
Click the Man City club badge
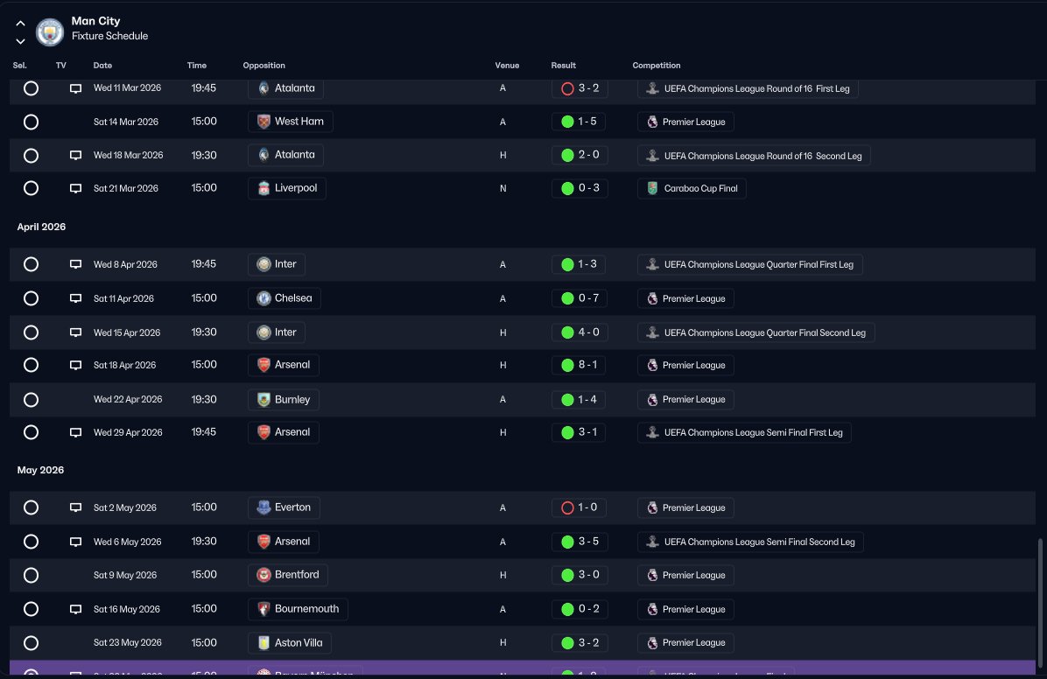click(49, 31)
